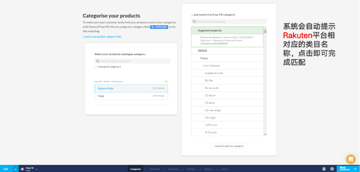Select Coffret CD category
The height and width of the screenshot is (172, 360).
(x=227, y=125)
